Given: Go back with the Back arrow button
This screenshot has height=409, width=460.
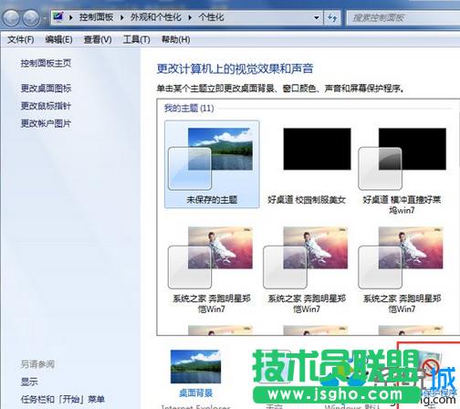Looking at the screenshot, I should (x=12, y=17).
